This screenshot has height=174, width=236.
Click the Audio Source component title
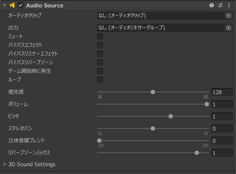coord(45,6)
